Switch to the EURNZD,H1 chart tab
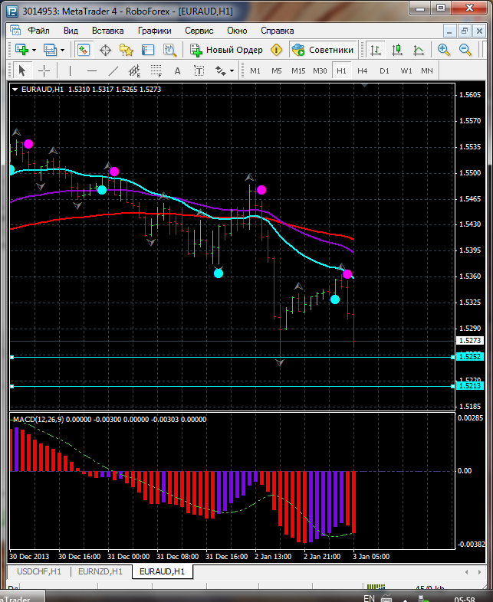Viewport: 493px width, 602px height. click(100, 571)
